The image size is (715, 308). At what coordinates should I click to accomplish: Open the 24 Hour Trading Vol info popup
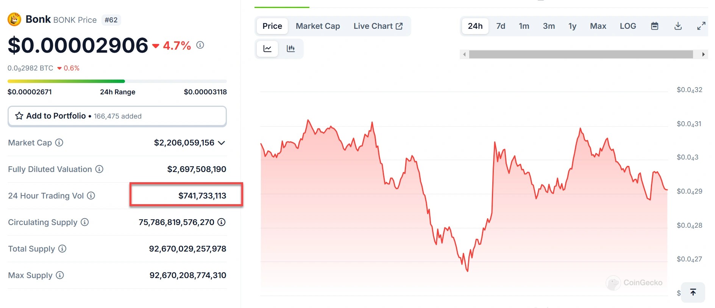pyautogui.click(x=91, y=196)
